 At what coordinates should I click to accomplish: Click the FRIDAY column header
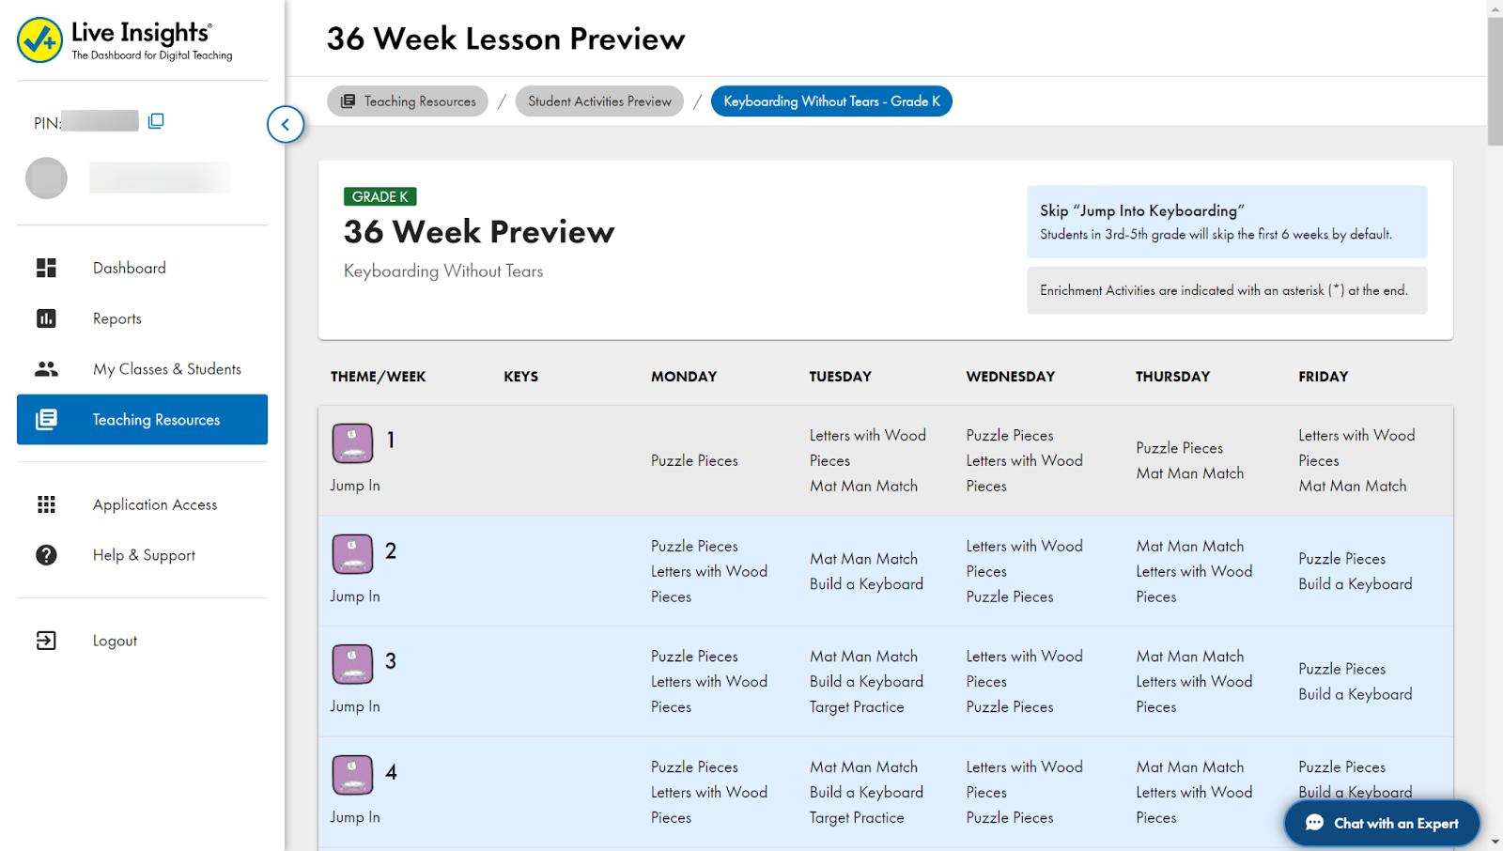(1323, 377)
